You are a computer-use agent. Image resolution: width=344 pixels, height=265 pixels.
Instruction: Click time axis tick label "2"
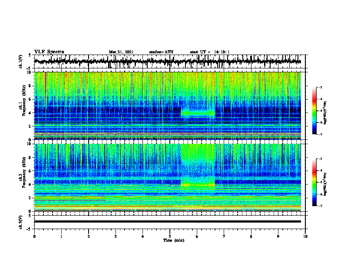pos(89,236)
